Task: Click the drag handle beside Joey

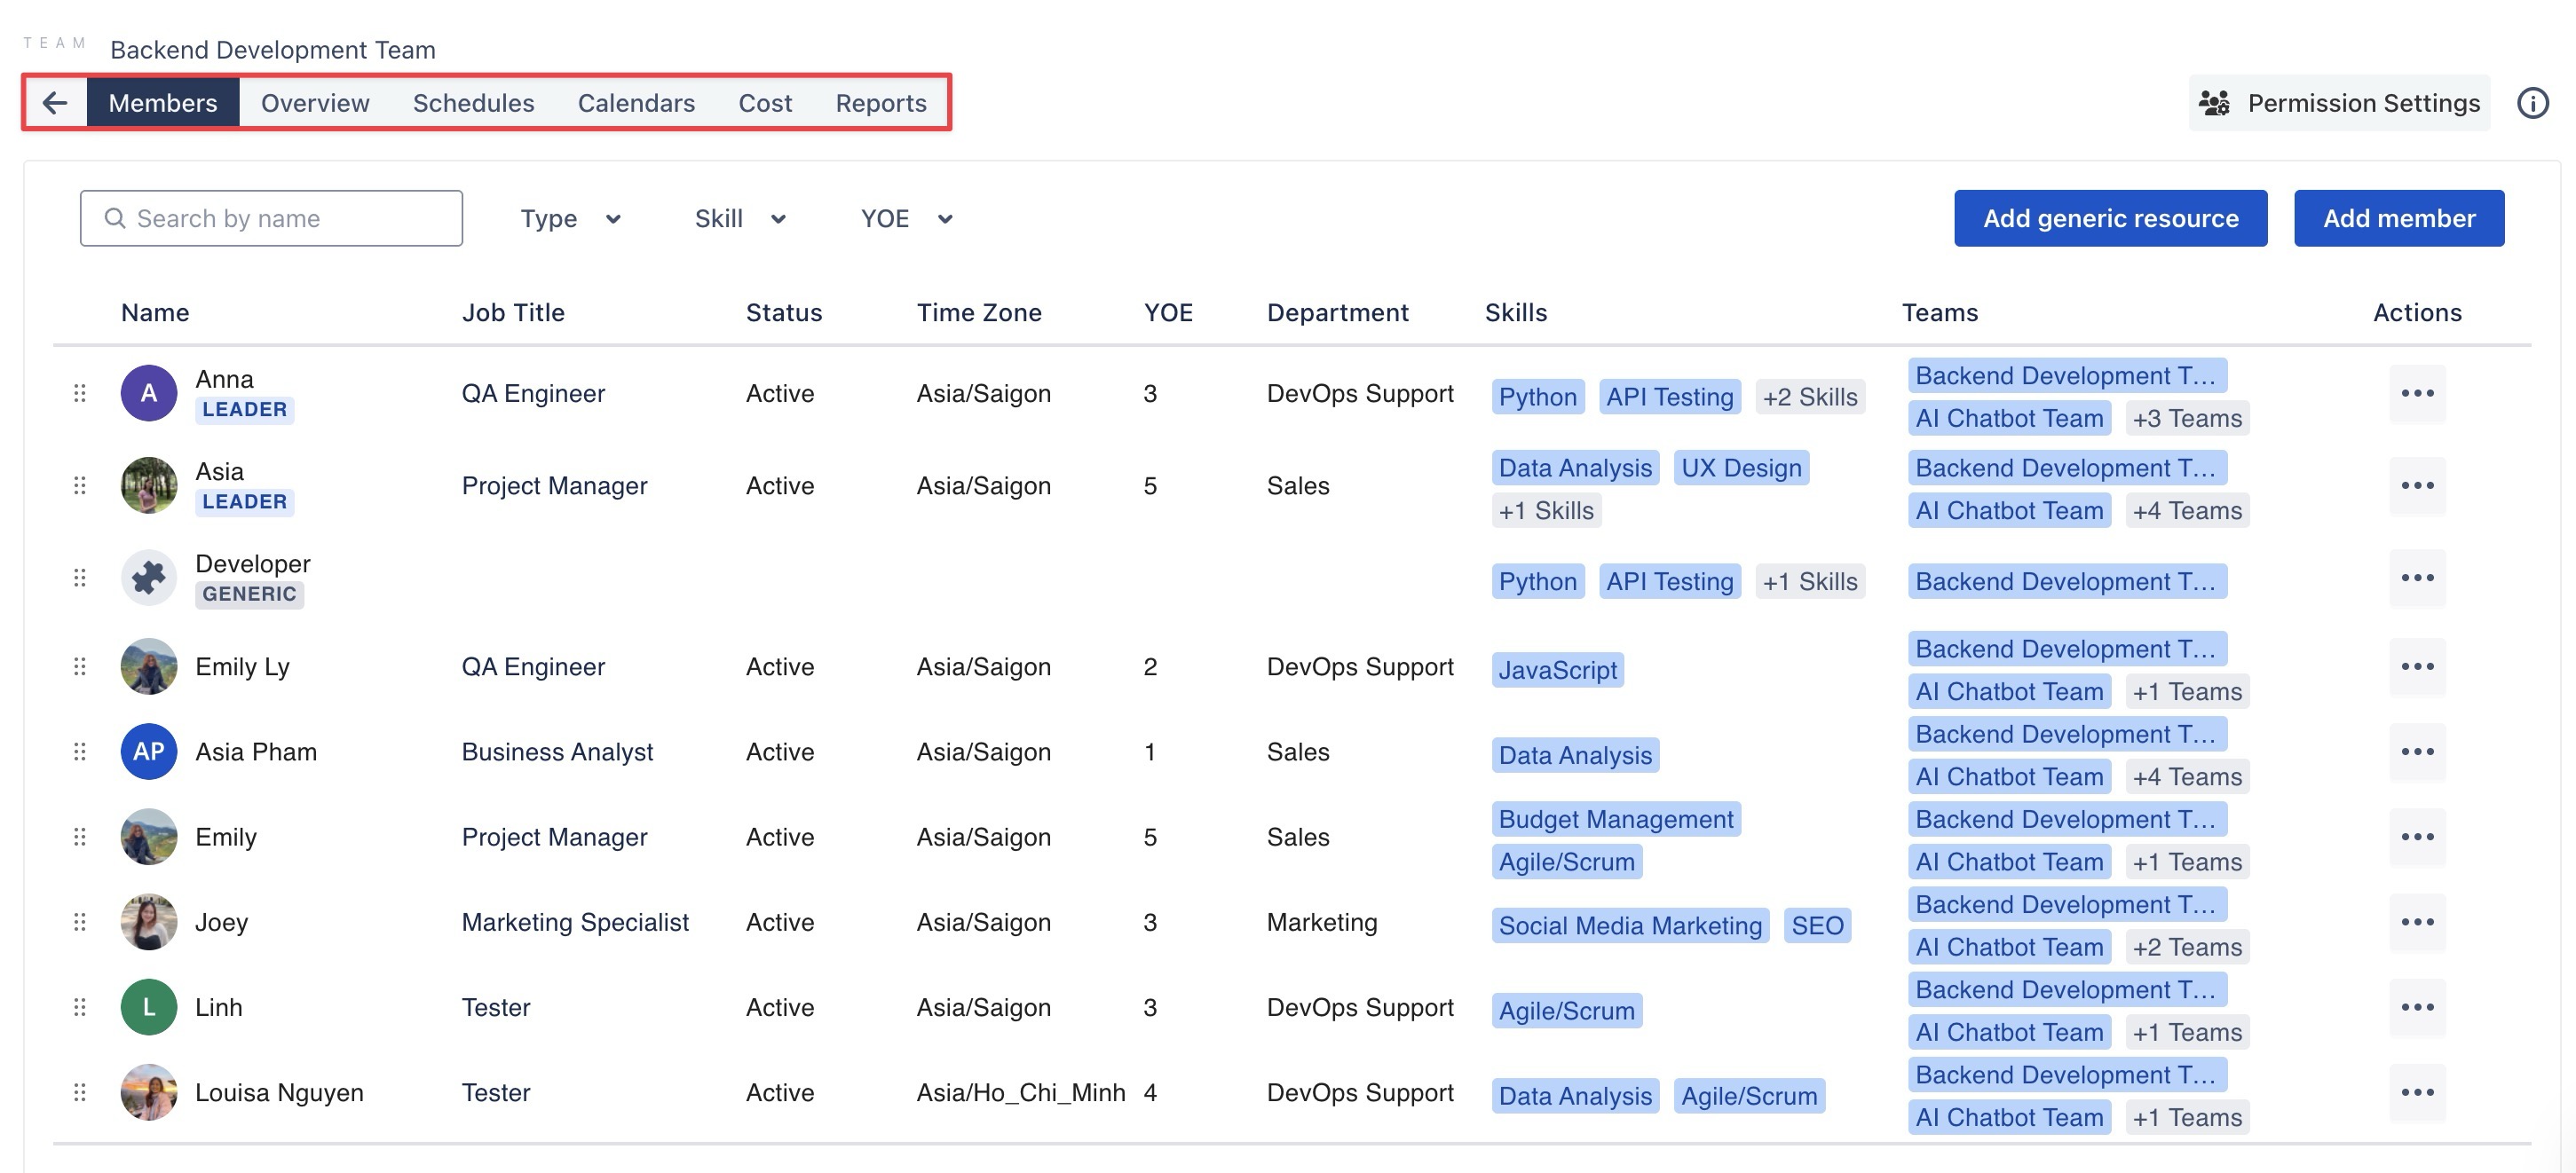Action: click(x=80, y=922)
